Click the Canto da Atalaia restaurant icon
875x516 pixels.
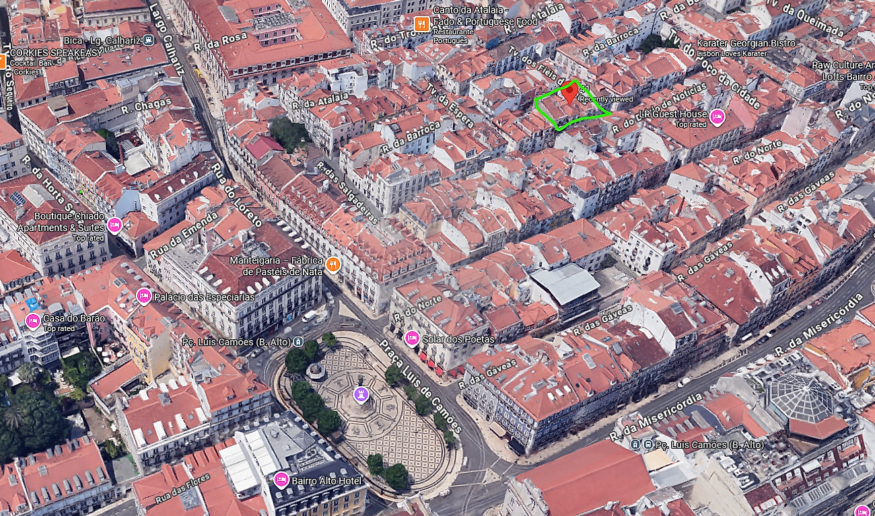(421, 25)
